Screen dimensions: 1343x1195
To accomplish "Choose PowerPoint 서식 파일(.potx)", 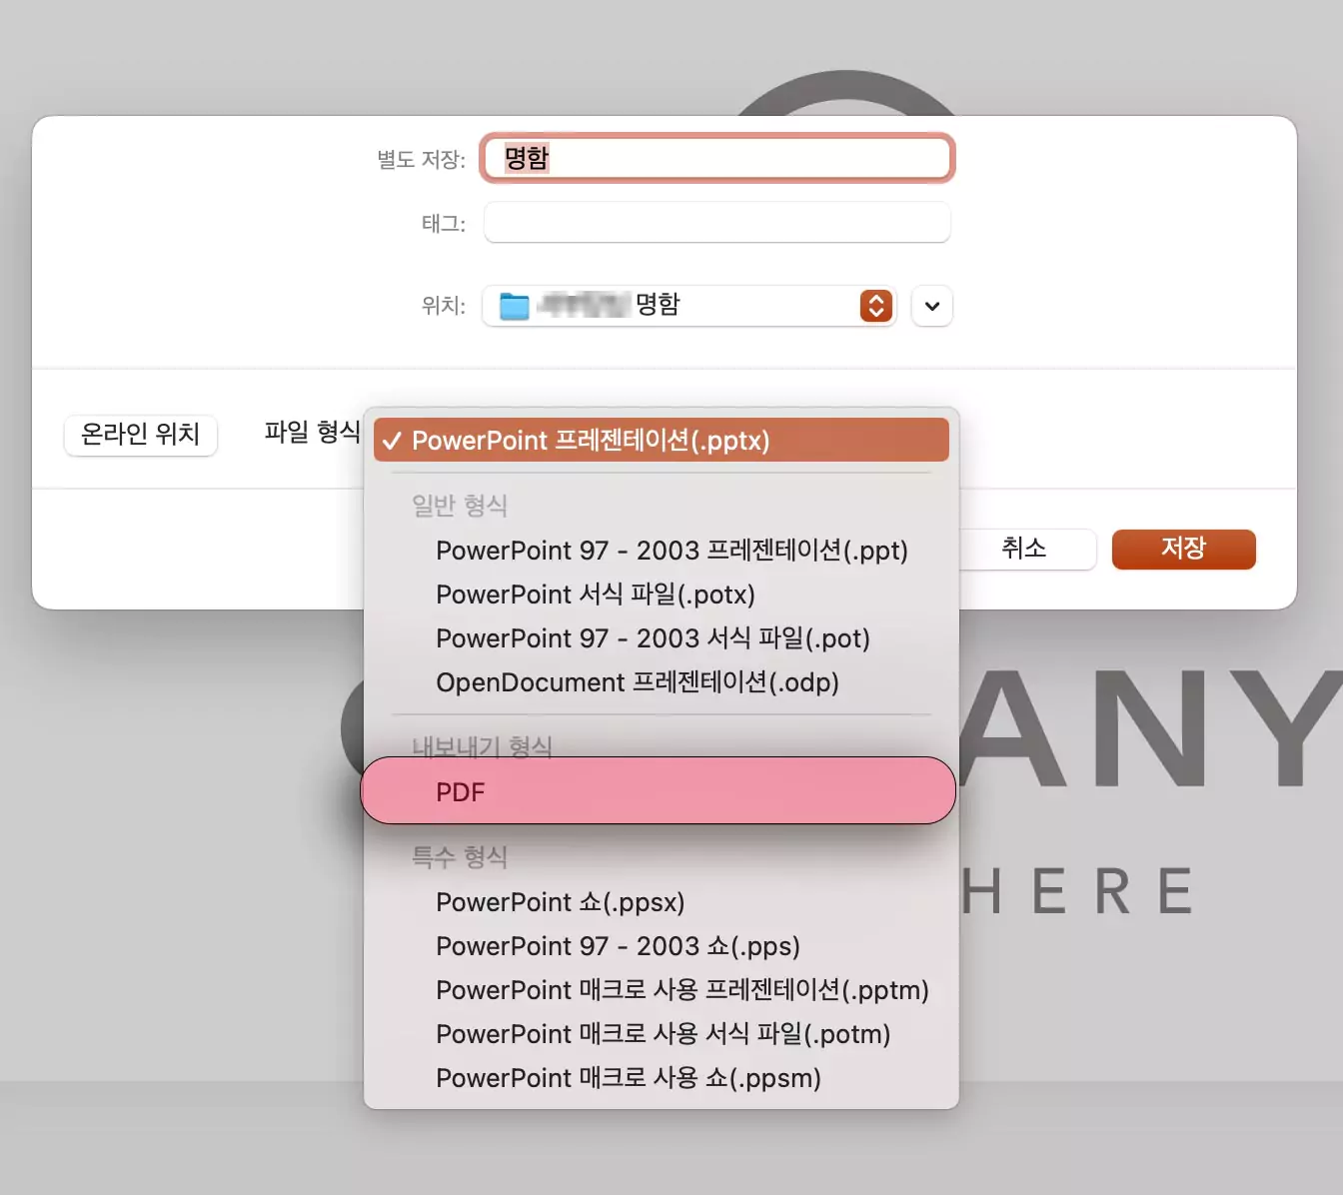I will (661, 595).
